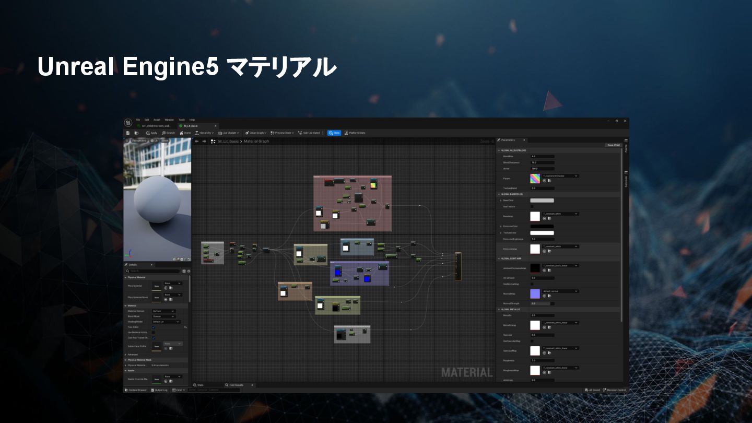The image size is (752, 423).
Task: Click the graph hierarchy icon before M_Lit_Basic
Action: (x=213, y=141)
